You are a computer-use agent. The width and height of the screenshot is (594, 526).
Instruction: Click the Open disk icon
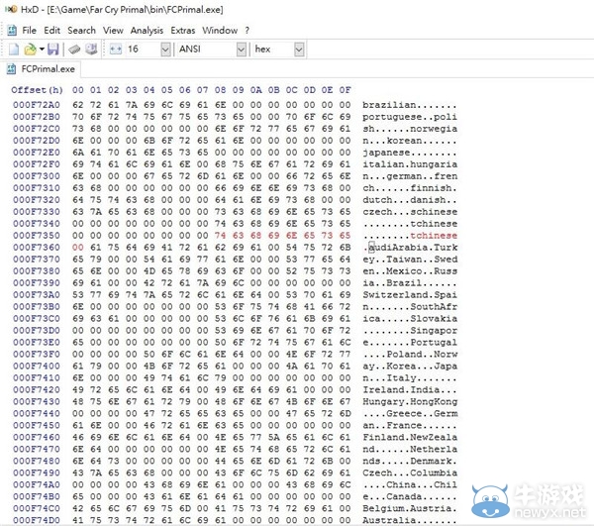click(x=91, y=50)
